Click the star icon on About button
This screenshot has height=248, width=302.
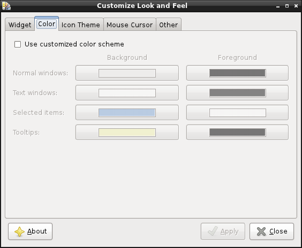[19, 231]
